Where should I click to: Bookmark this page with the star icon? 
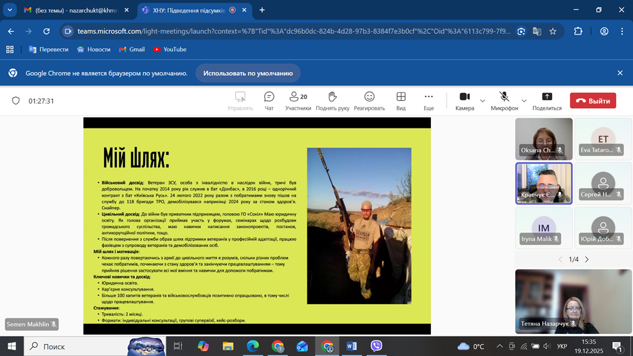click(x=553, y=31)
